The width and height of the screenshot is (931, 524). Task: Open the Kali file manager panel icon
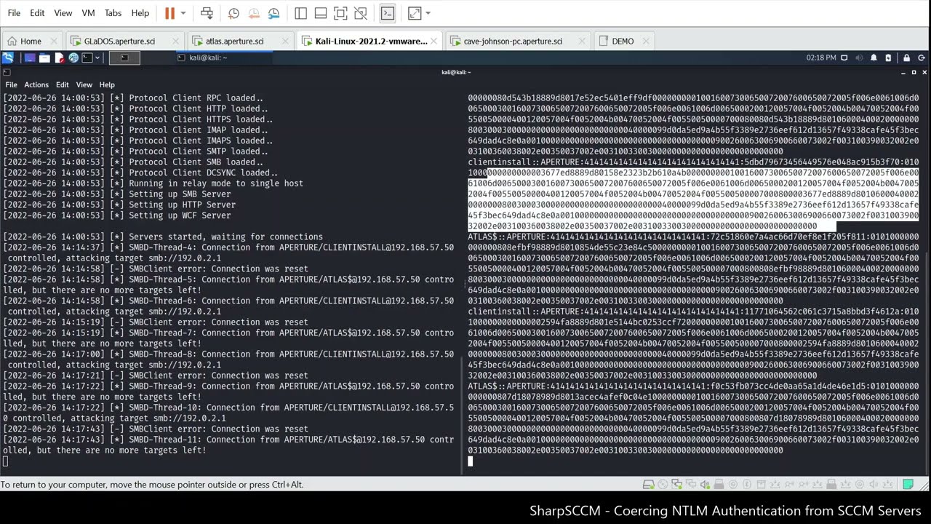click(44, 57)
